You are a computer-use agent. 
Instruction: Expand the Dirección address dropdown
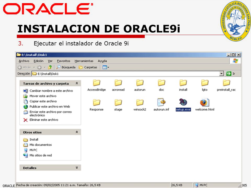(221, 74)
